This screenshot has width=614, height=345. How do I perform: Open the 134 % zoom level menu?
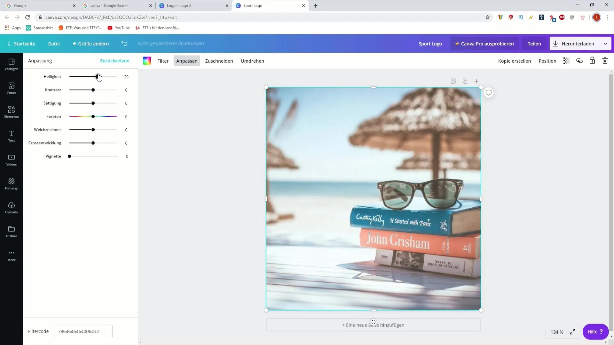pos(557,332)
